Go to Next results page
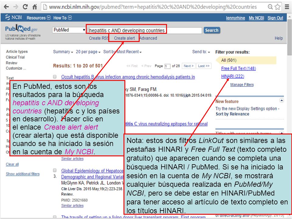The height and width of the screenshot is (219, 292). (189, 66)
